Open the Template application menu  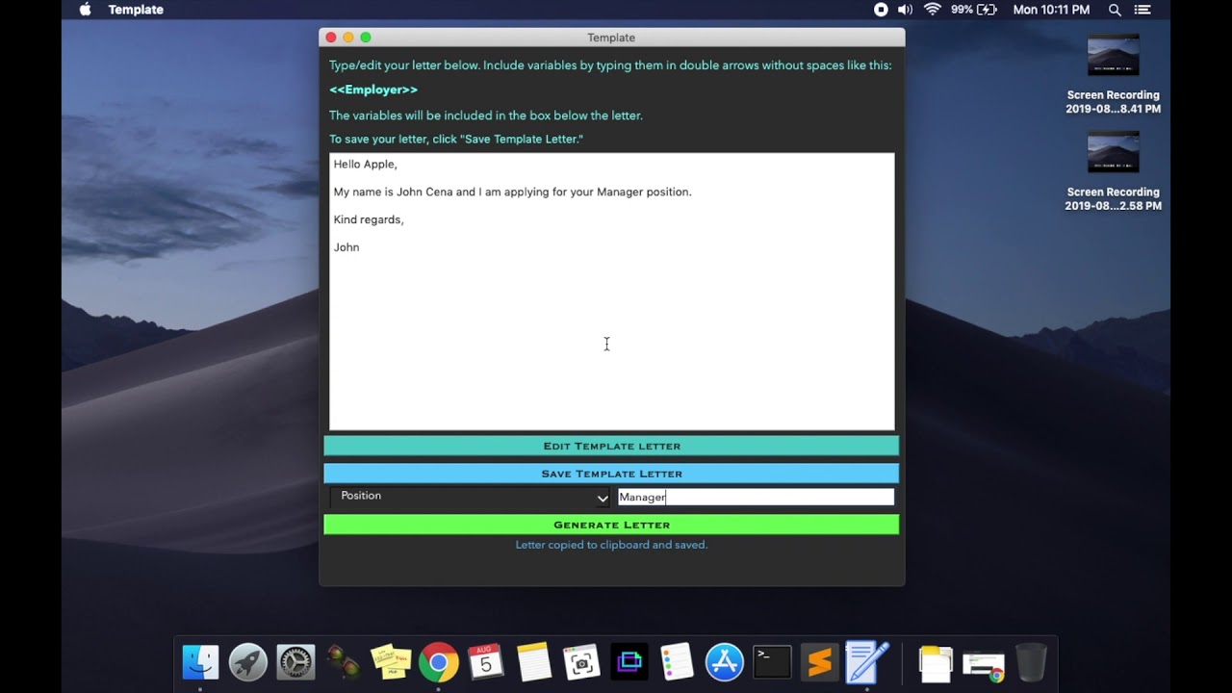136,10
